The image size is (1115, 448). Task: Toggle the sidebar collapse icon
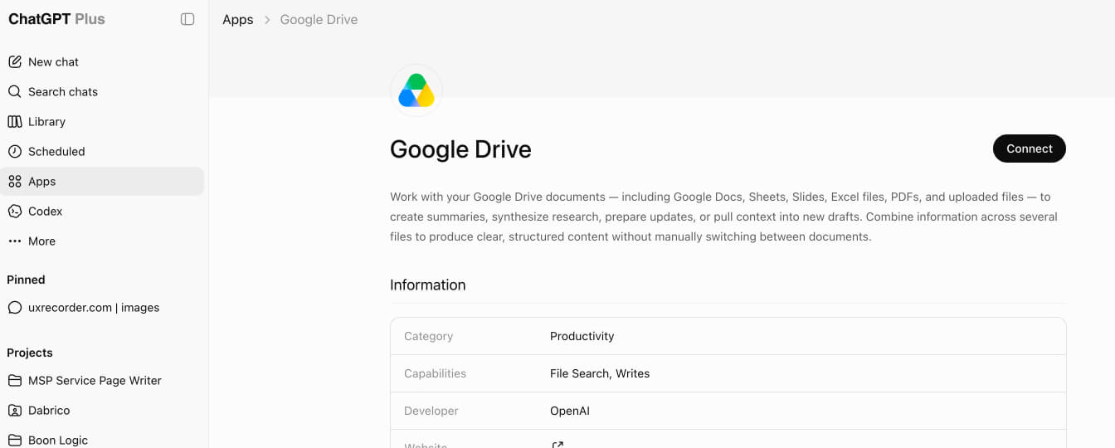(x=187, y=19)
